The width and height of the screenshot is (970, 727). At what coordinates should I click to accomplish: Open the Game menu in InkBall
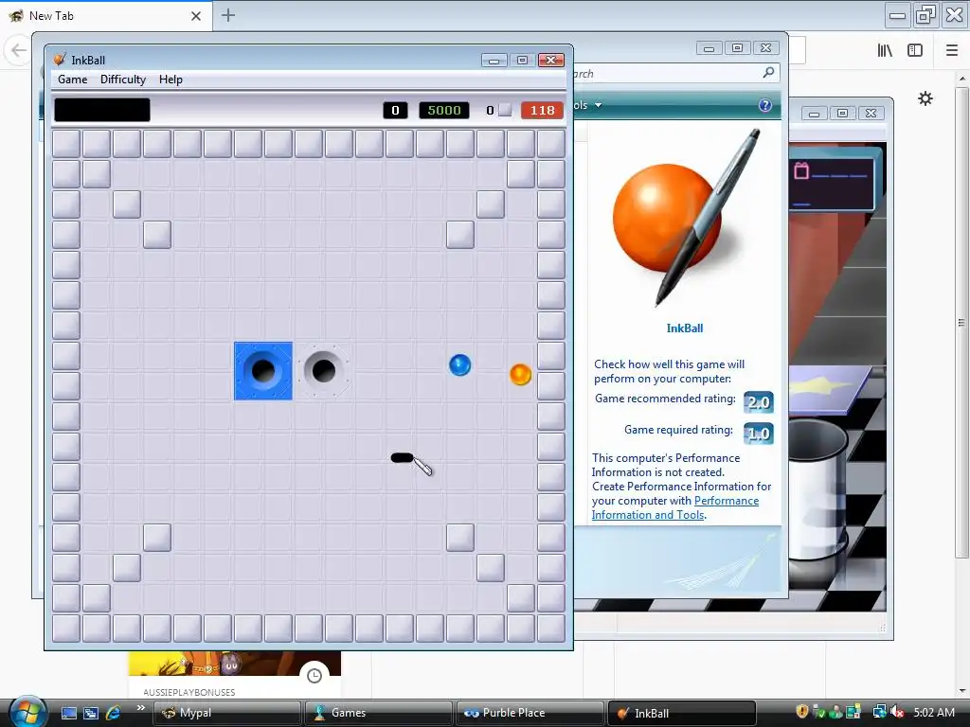[x=72, y=80]
